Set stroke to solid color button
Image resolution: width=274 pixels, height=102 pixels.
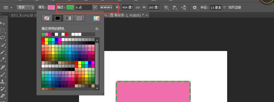(58, 18)
